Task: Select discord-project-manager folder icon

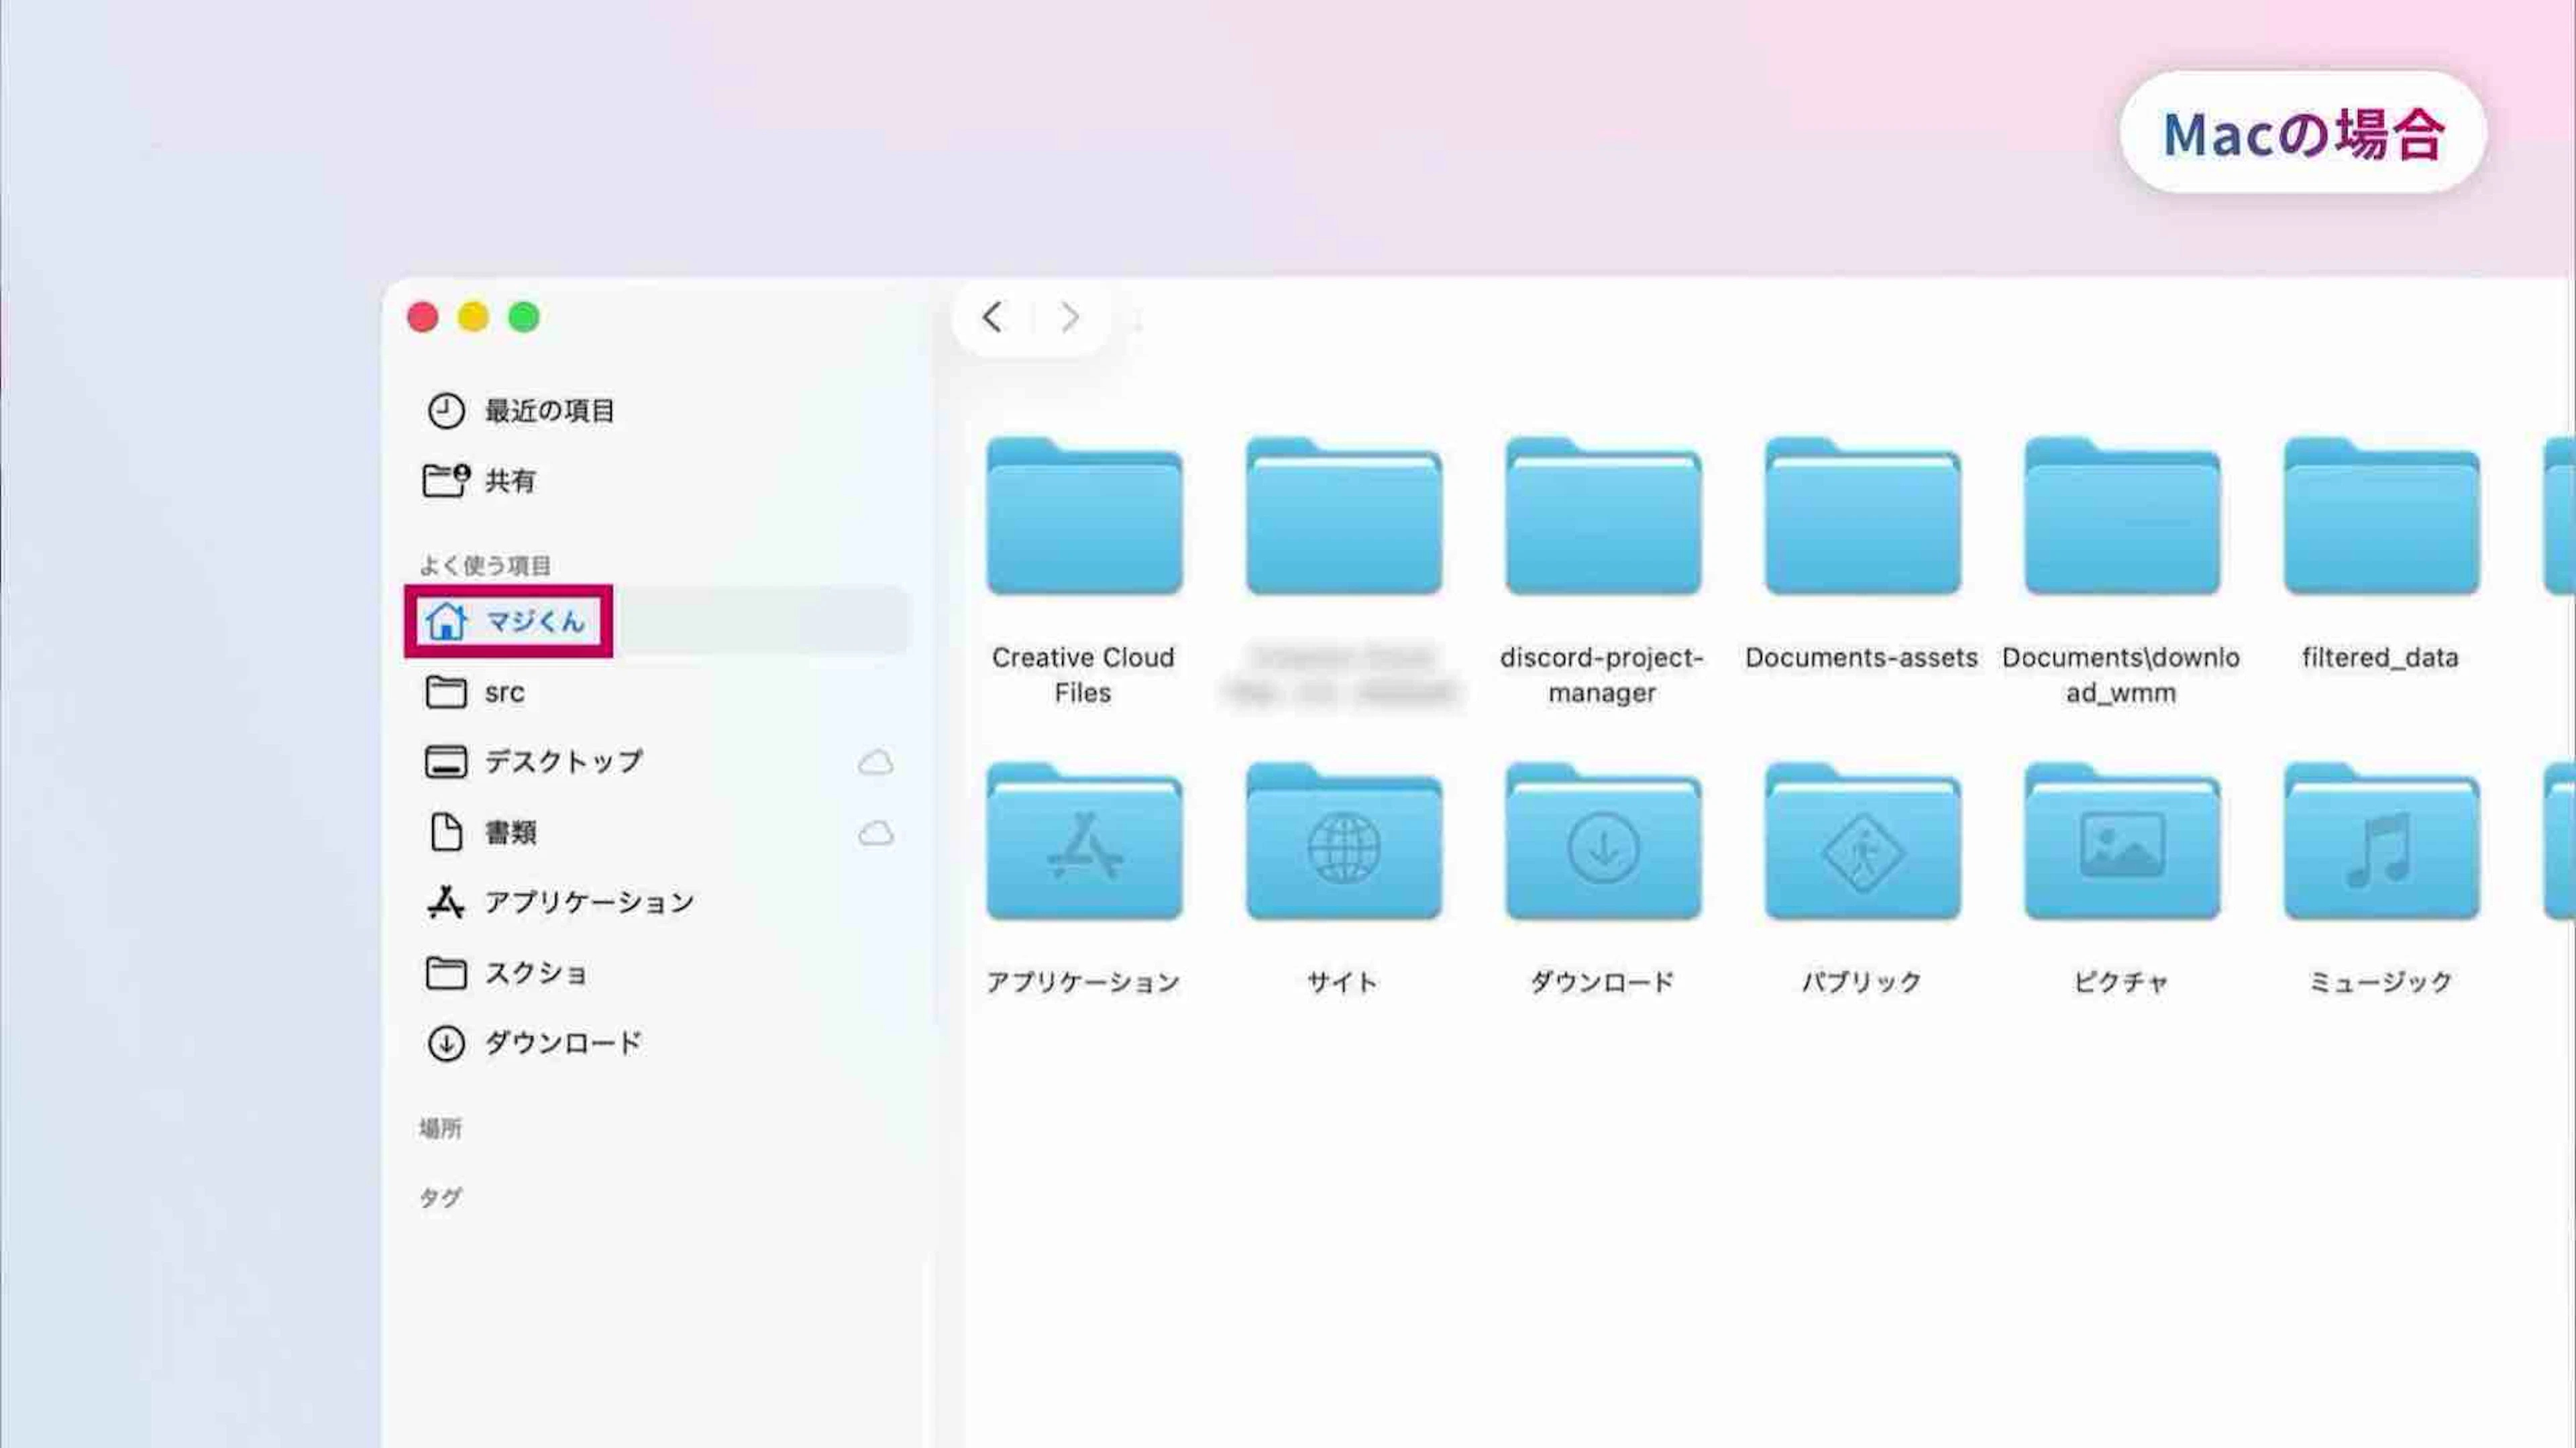Action: point(1603,518)
